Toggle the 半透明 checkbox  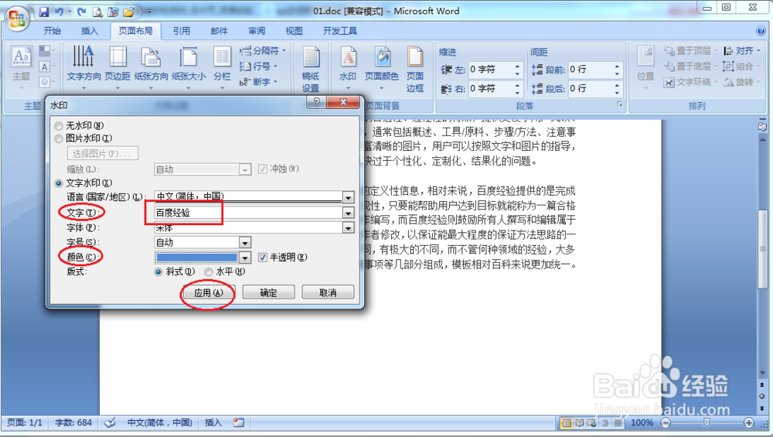[262, 258]
